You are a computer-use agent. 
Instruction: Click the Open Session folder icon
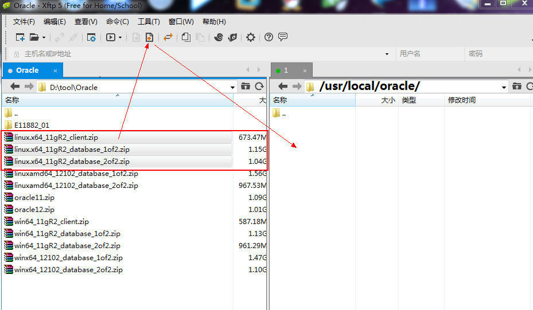point(34,37)
